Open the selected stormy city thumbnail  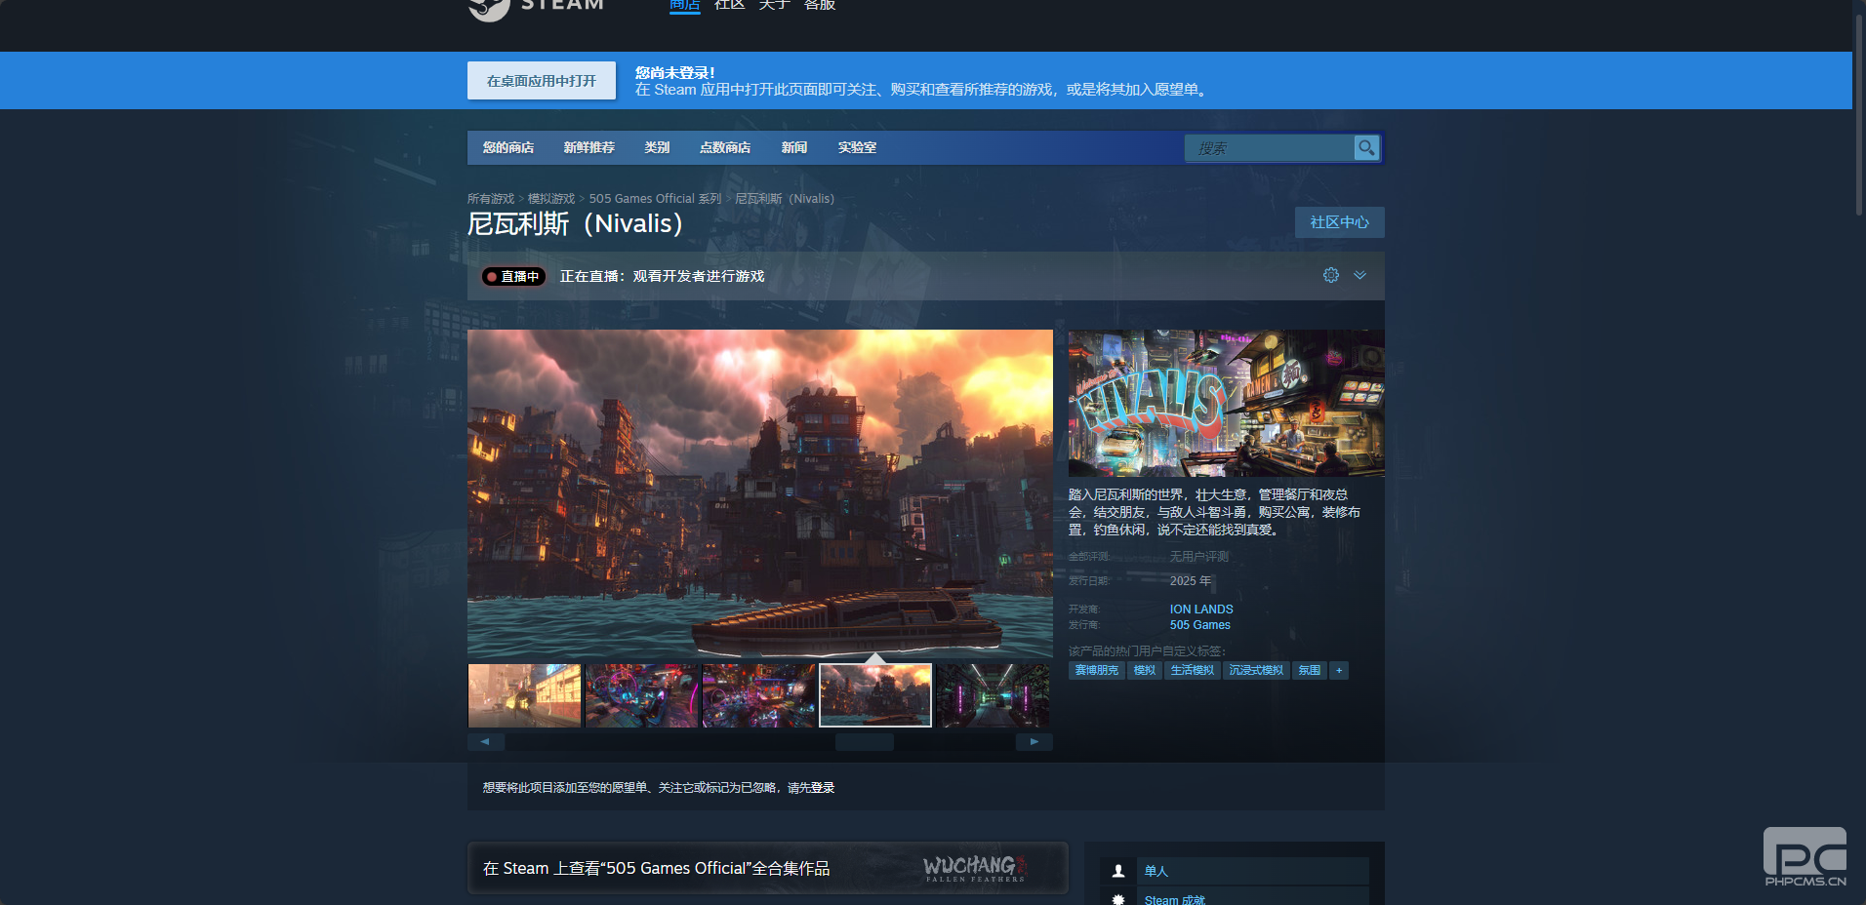point(875,695)
